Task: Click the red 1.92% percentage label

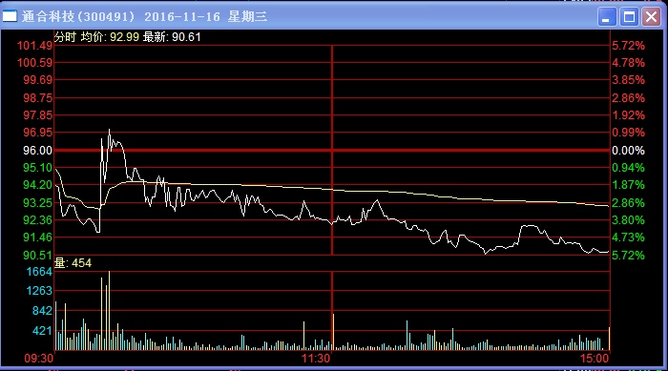Action: pos(628,115)
